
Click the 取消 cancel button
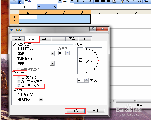(96, 111)
